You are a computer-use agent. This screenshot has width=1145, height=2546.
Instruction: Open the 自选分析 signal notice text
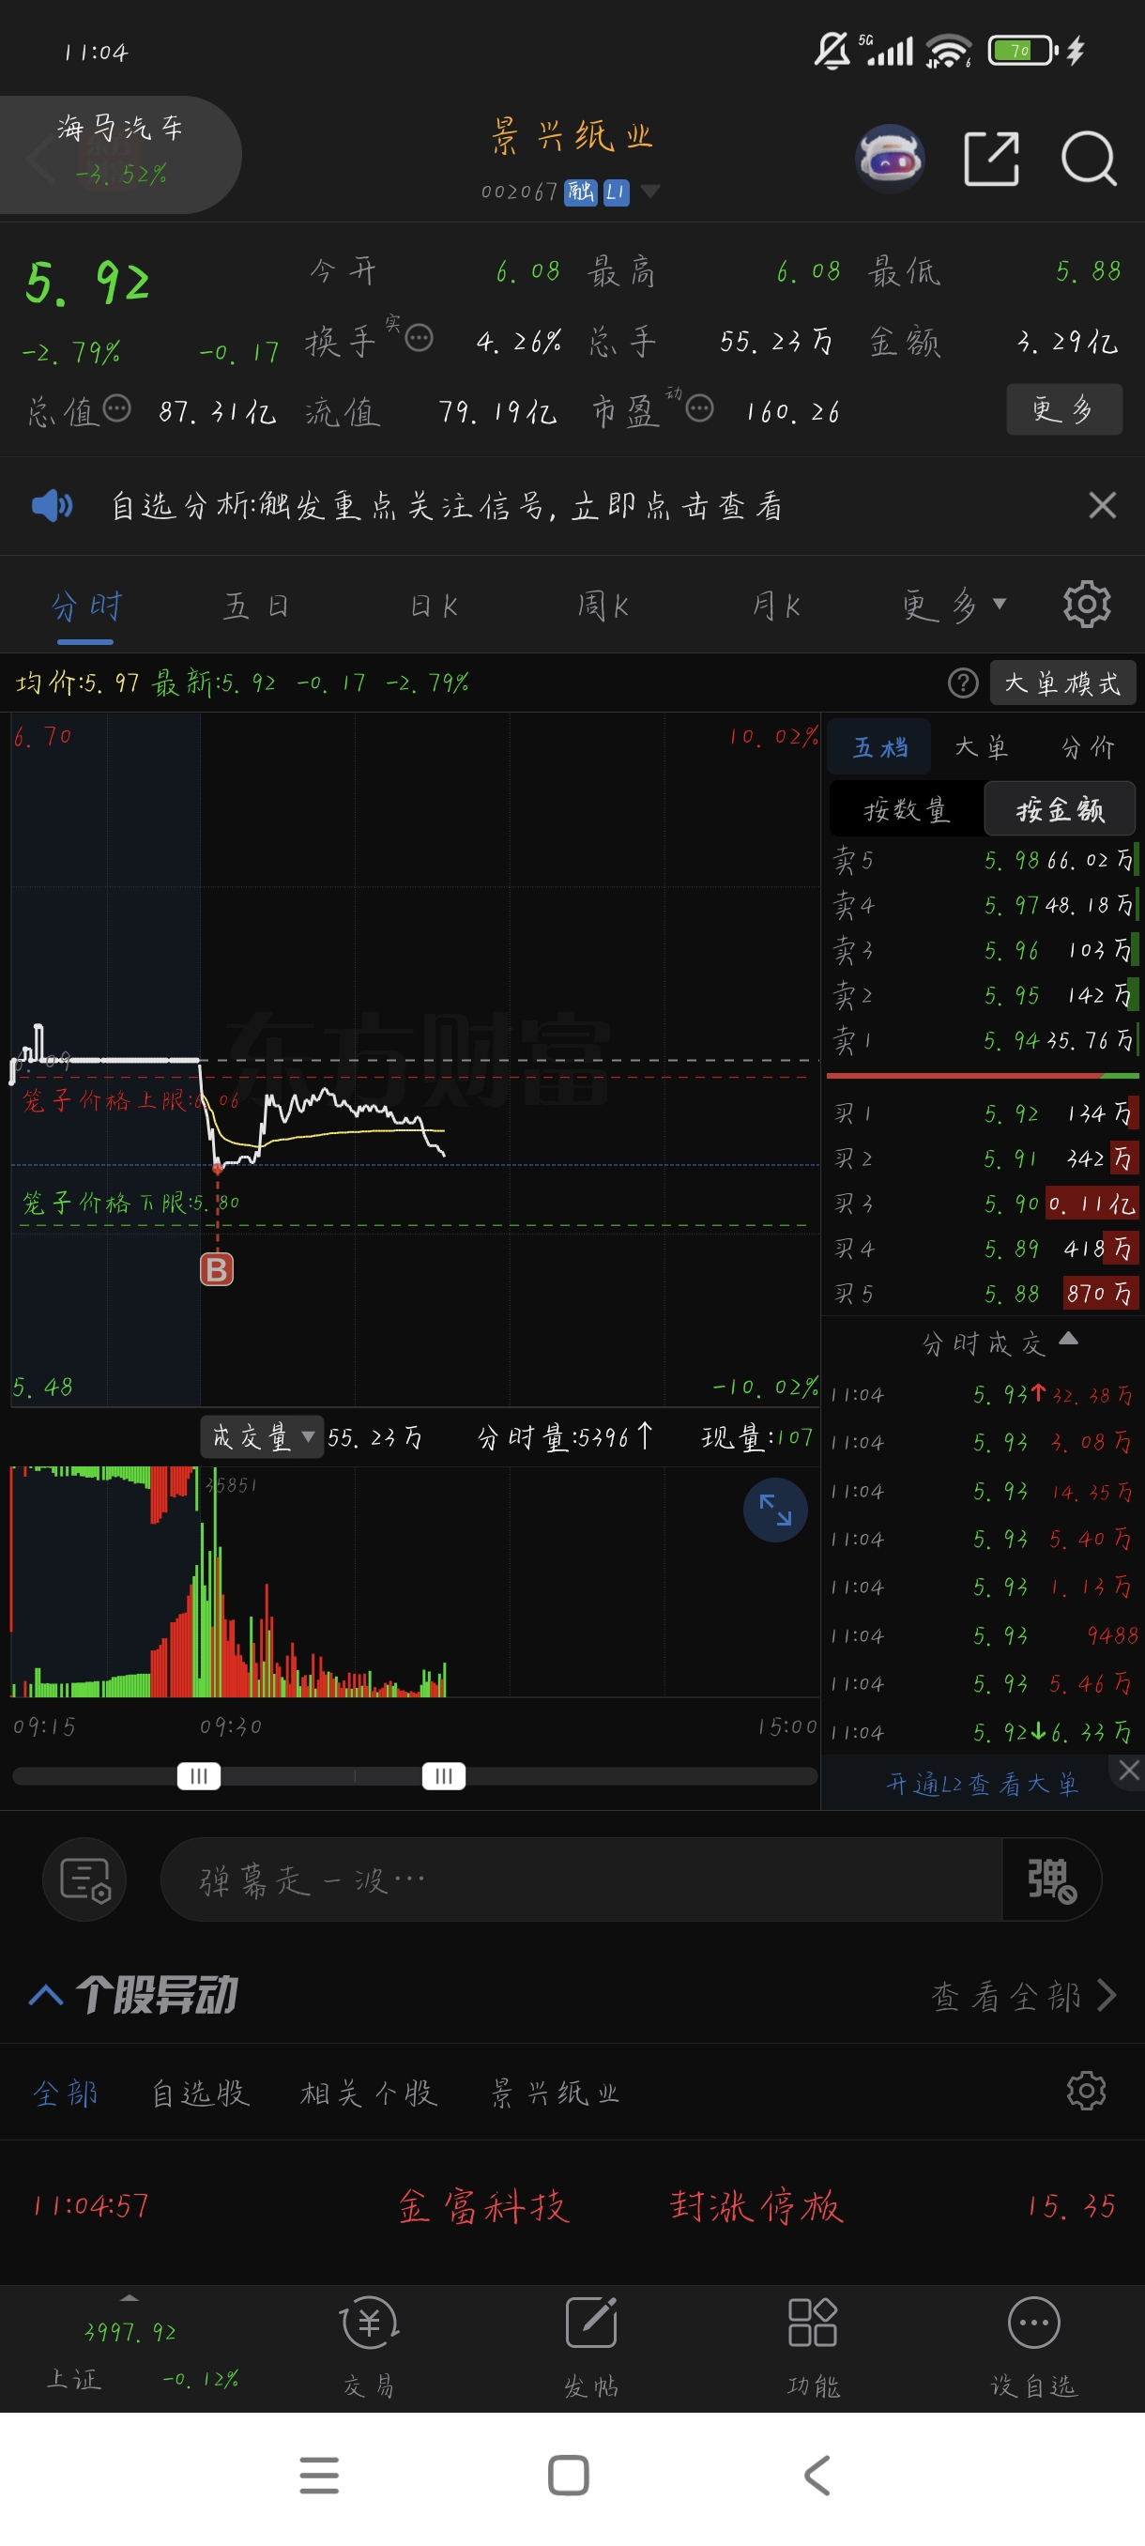pyautogui.click(x=447, y=505)
